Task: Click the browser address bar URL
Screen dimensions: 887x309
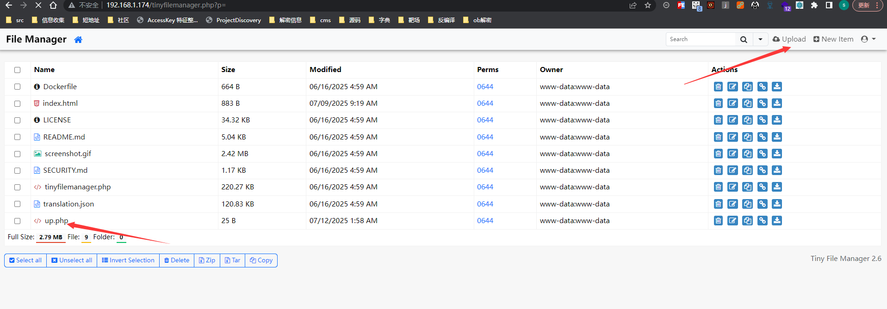Action: (166, 5)
